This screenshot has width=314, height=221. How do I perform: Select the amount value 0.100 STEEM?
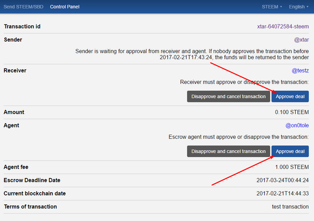click(292, 112)
